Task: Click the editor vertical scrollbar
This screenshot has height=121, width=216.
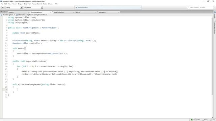Action: point(212,56)
